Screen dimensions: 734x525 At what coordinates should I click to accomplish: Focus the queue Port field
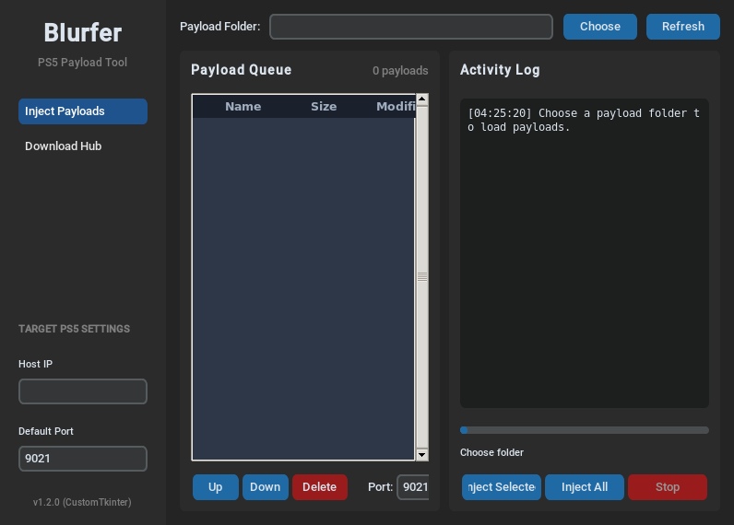tap(413, 487)
